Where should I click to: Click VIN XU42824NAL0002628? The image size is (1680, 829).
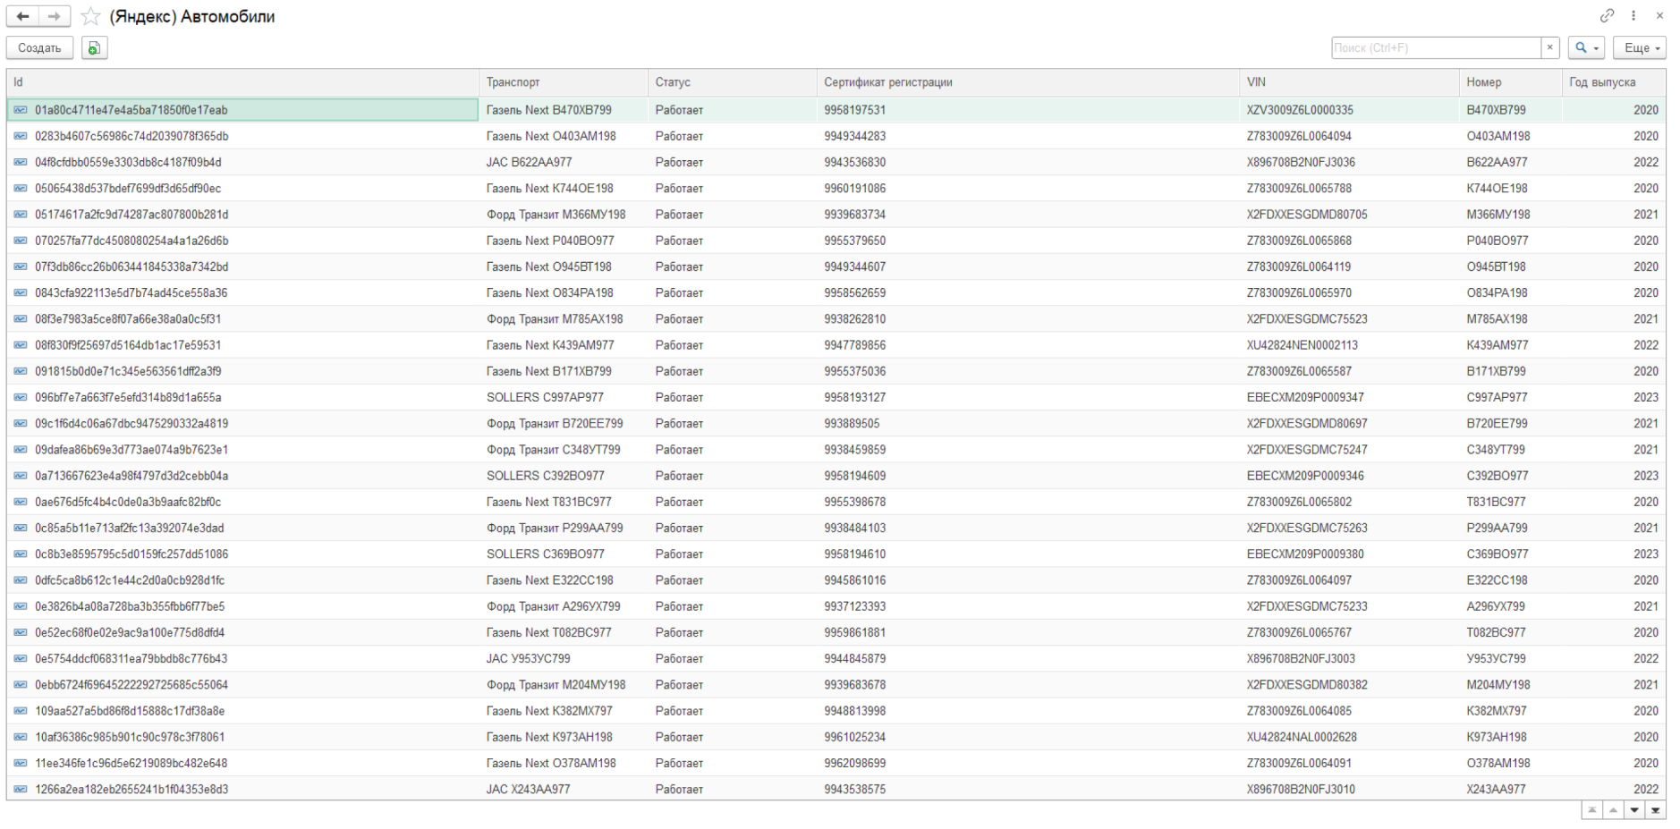point(1302,737)
